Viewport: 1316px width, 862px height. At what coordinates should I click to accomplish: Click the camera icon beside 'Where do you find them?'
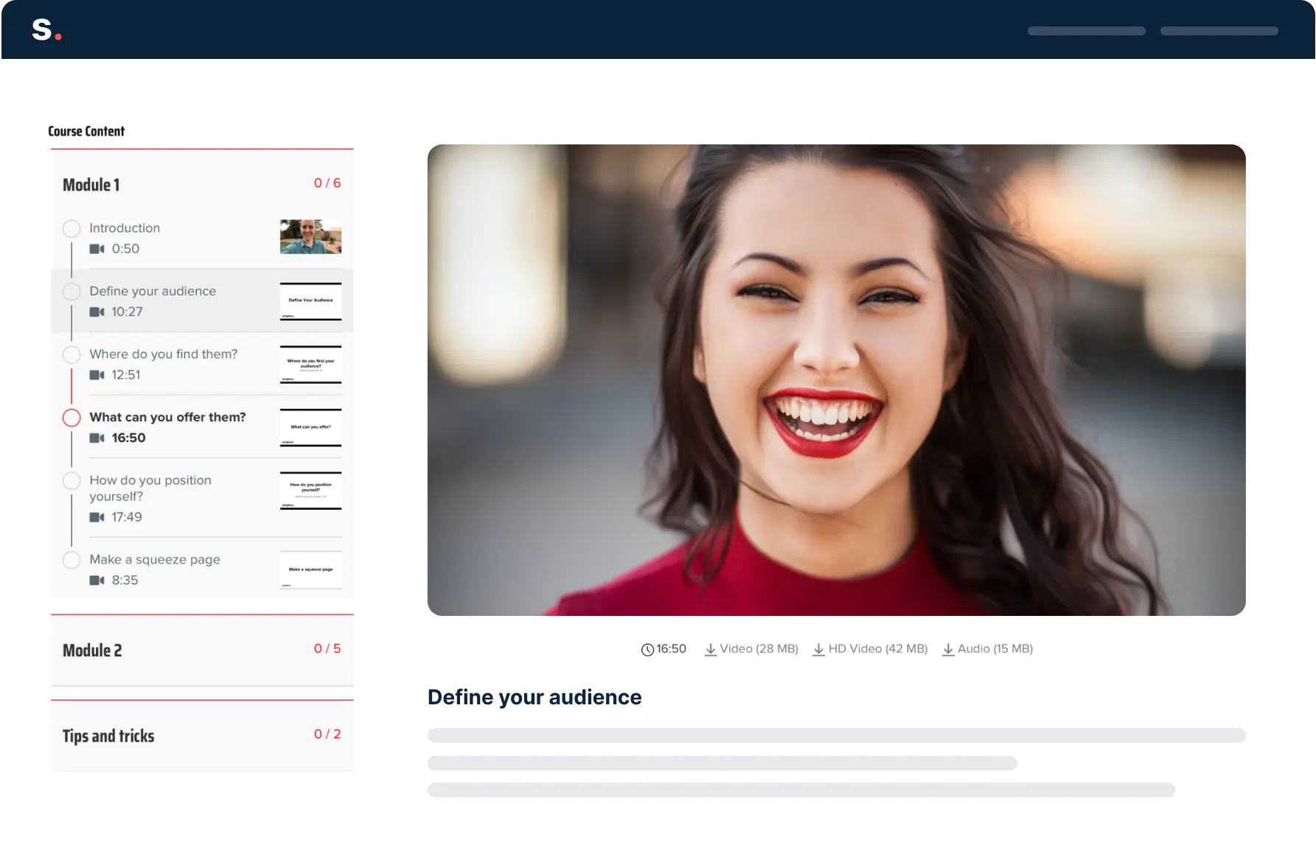(97, 375)
